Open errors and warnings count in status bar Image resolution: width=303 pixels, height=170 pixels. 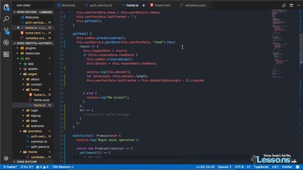(42, 167)
